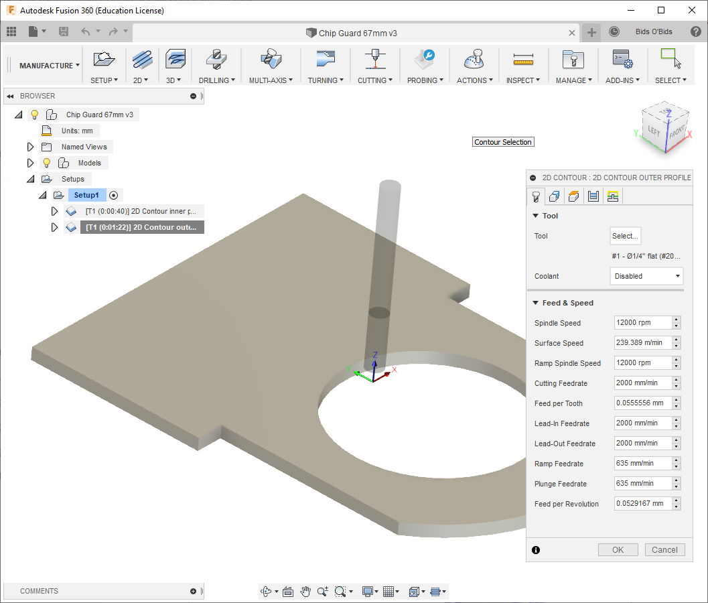The height and width of the screenshot is (603, 708).
Task: Click the 3D milling strategy icon
Action: [175, 59]
